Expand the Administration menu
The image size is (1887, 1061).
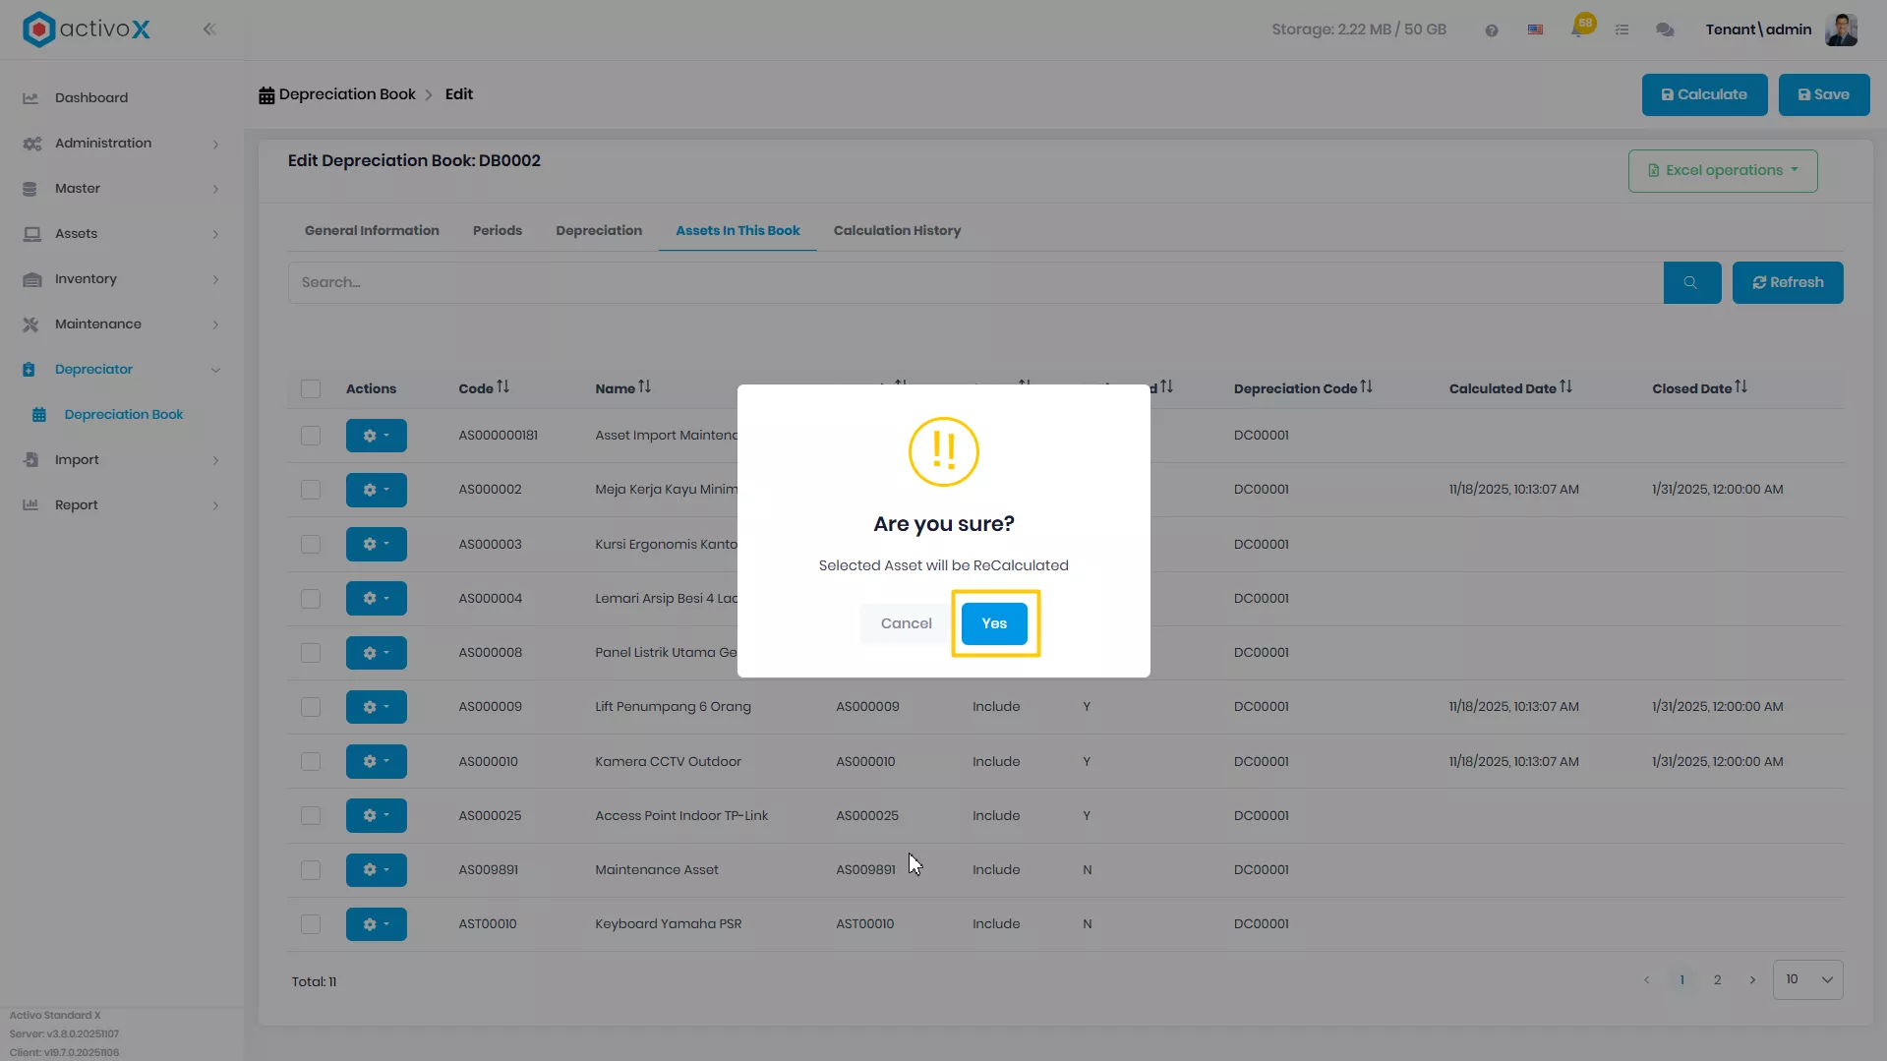tap(122, 144)
